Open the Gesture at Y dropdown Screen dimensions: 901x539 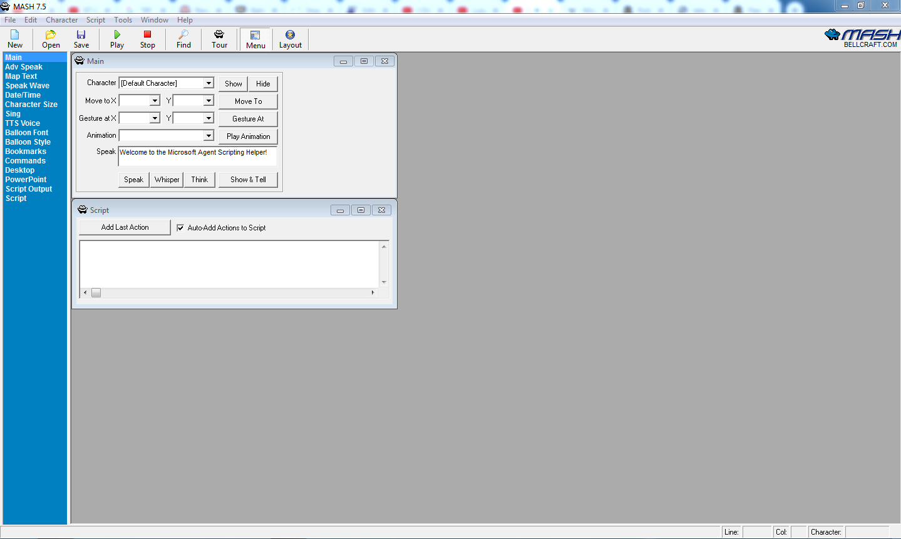209,118
